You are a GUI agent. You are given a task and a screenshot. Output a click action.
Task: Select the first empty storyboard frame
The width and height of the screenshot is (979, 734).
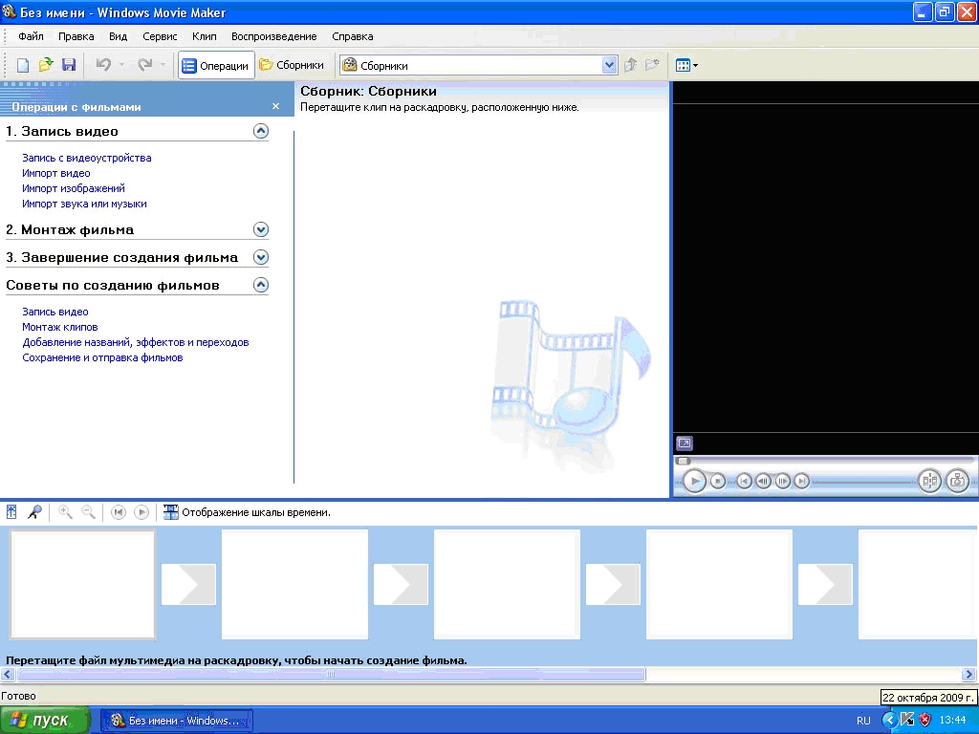click(x=82, y=584)
